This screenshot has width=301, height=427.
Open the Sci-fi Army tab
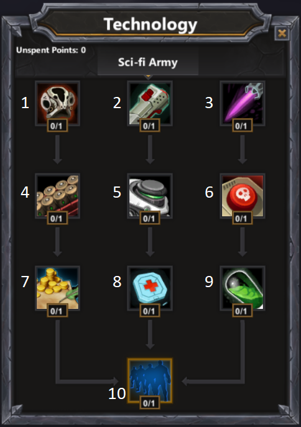[x=148, y=62]
